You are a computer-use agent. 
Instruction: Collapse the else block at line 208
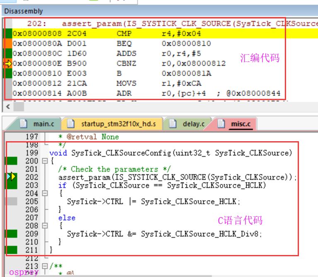tap(45, 226)
